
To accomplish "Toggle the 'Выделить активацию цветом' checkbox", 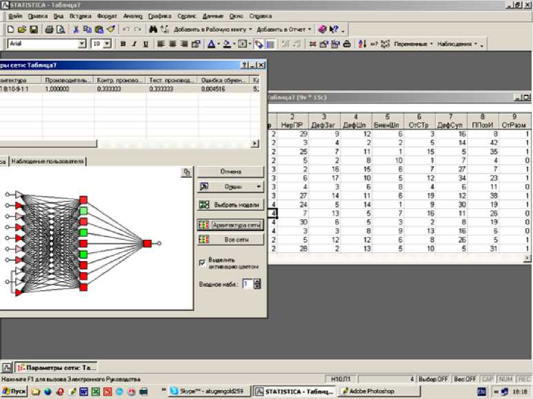I will click(201, 262).
